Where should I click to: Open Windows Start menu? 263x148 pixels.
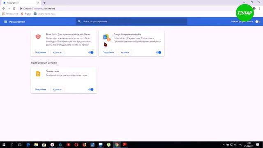click(4, 145)
